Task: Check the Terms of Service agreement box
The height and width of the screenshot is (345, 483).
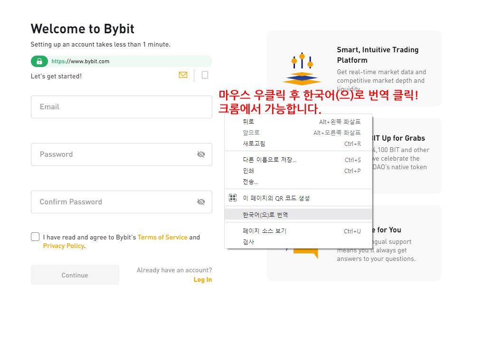Action: (35, 237)
